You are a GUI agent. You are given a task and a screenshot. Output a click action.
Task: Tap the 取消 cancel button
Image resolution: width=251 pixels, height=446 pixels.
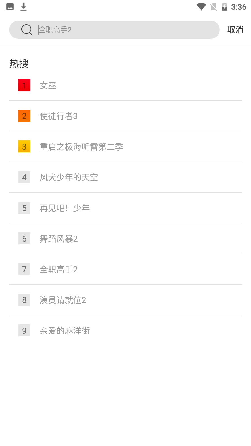tap(235, 30)
